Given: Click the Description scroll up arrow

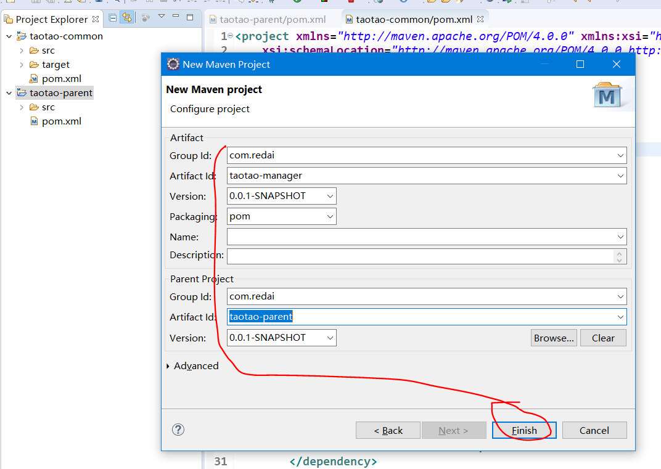Looking at the screenshot, I should 619,253.
